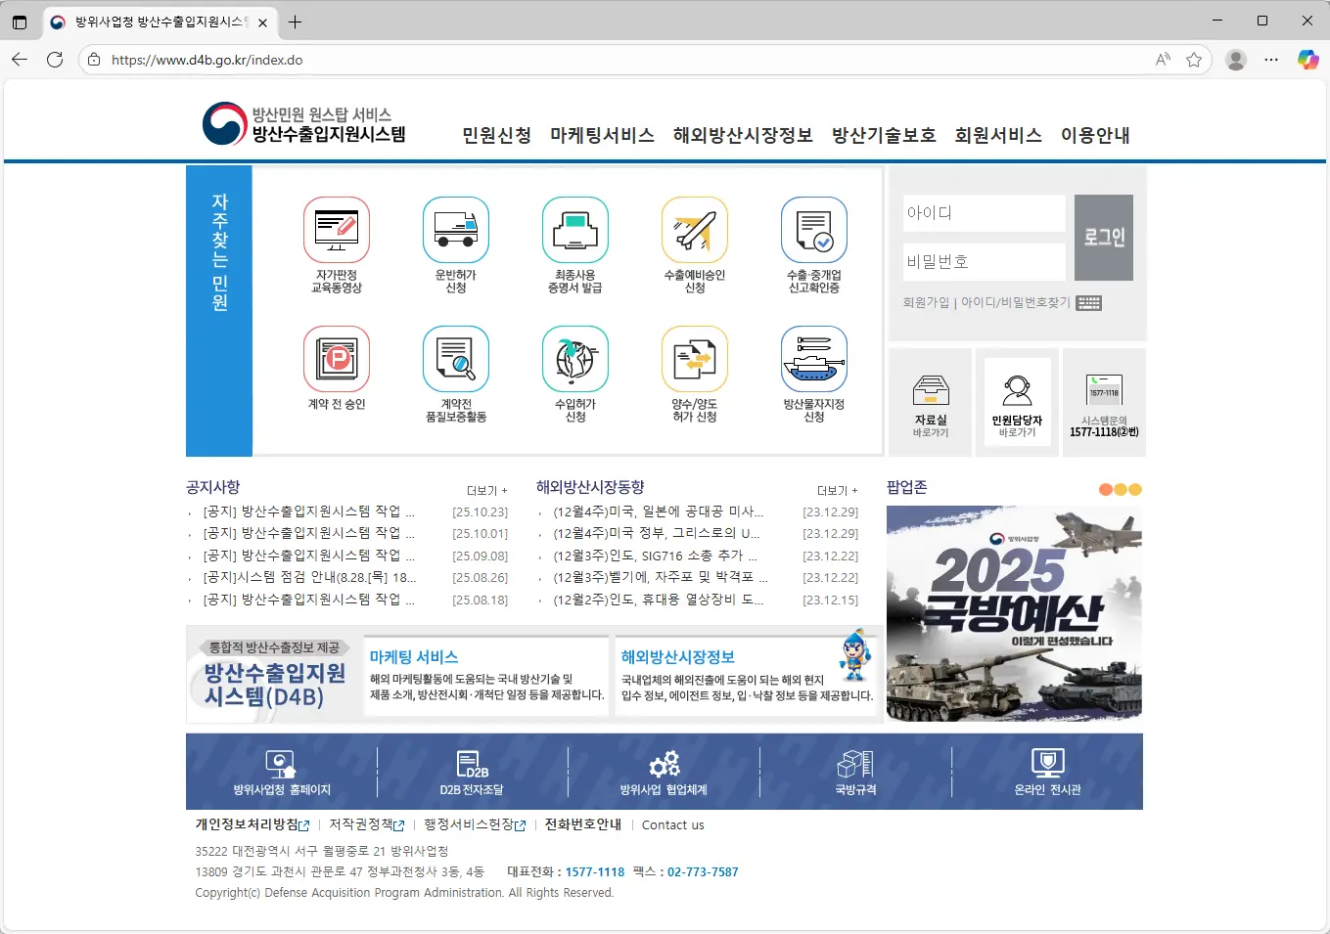
Task: Select the third yellow popup-zone dot
Action: point(1135,490)
